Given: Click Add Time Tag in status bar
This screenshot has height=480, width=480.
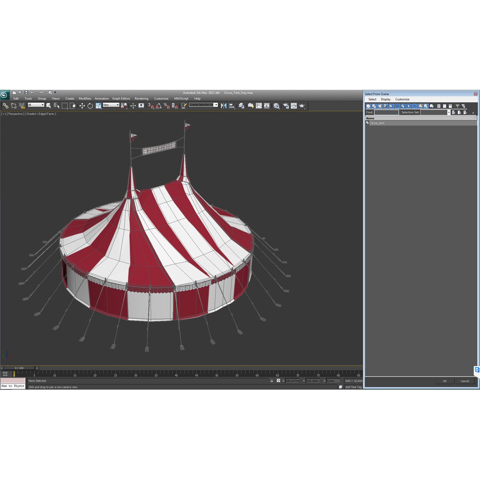Looking at the screenshot, I should (354, 387).
